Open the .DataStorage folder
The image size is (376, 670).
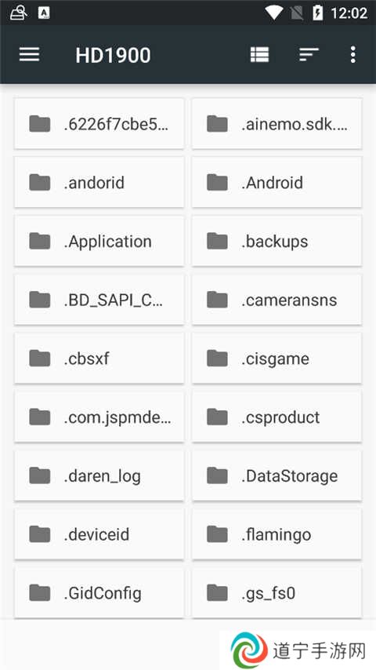[277, 475]
